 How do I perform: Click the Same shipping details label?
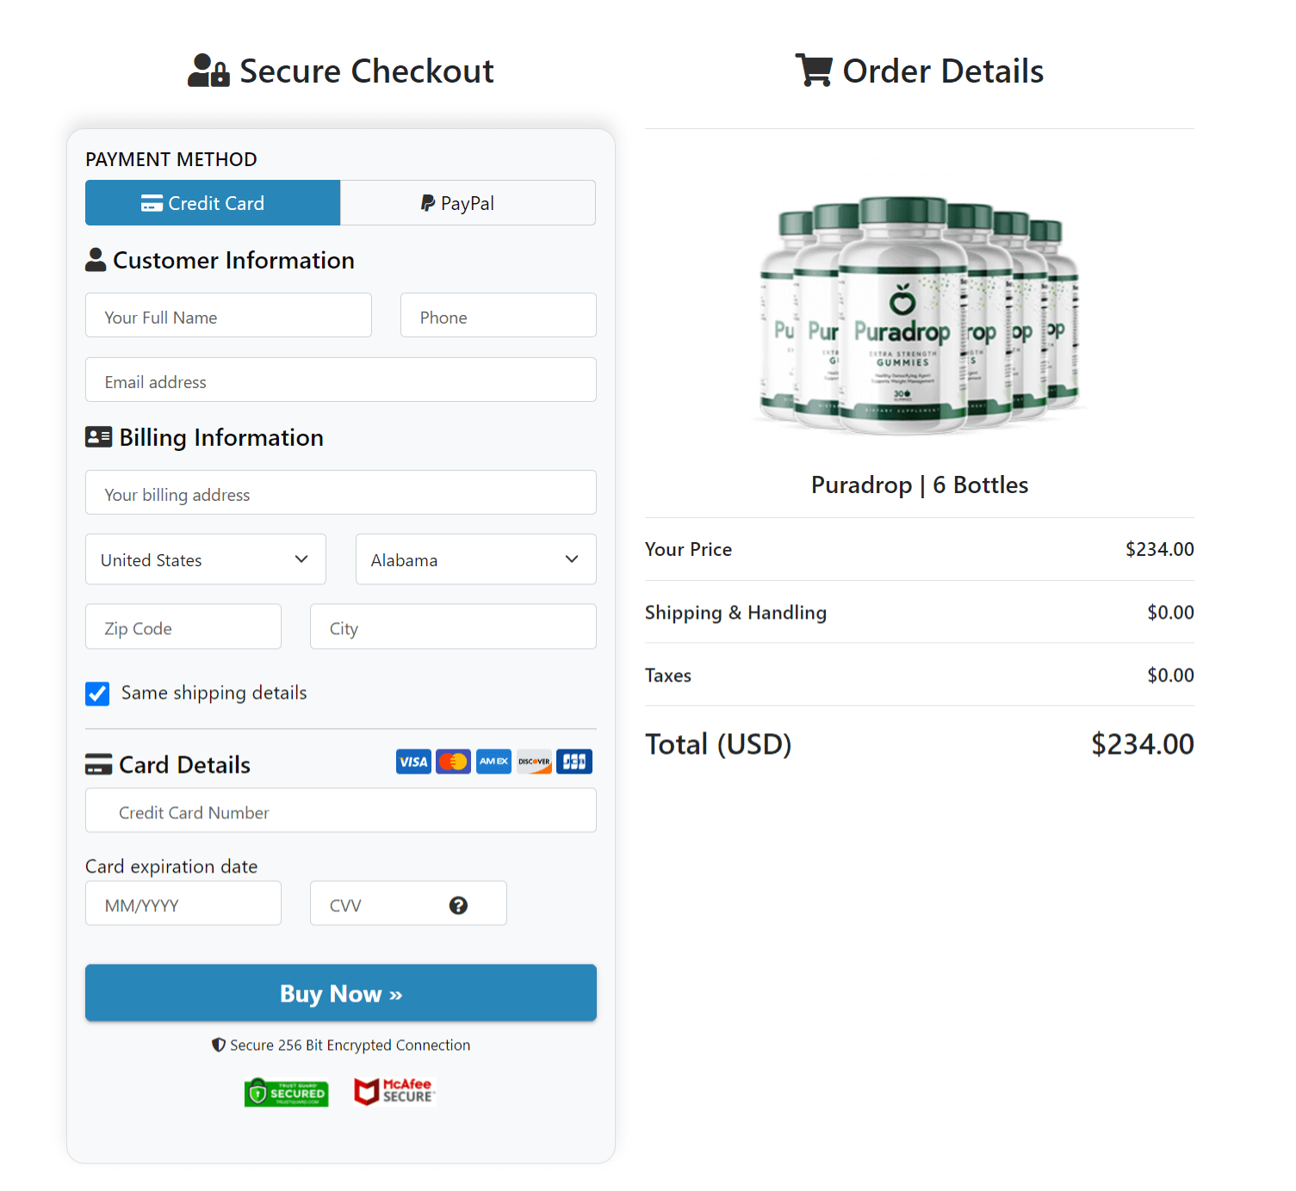pyautogui.click(x=214, y=694)
